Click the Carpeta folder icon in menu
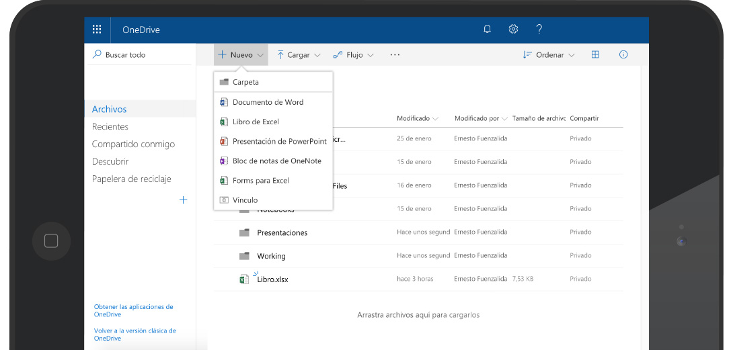This screenshot has height=350, width=729. (224, 82)
